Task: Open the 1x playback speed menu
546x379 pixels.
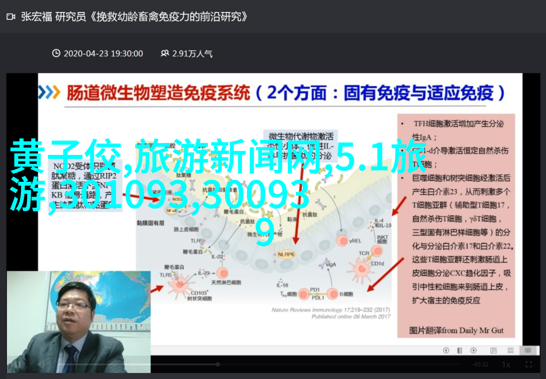Action: coord(506,365)
